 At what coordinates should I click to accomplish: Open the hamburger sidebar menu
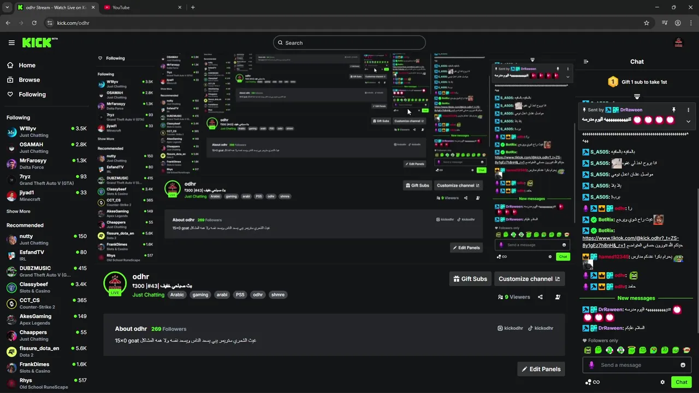[11, 43]
